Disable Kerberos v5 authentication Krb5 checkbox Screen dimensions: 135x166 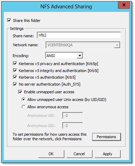pos(15,77)
